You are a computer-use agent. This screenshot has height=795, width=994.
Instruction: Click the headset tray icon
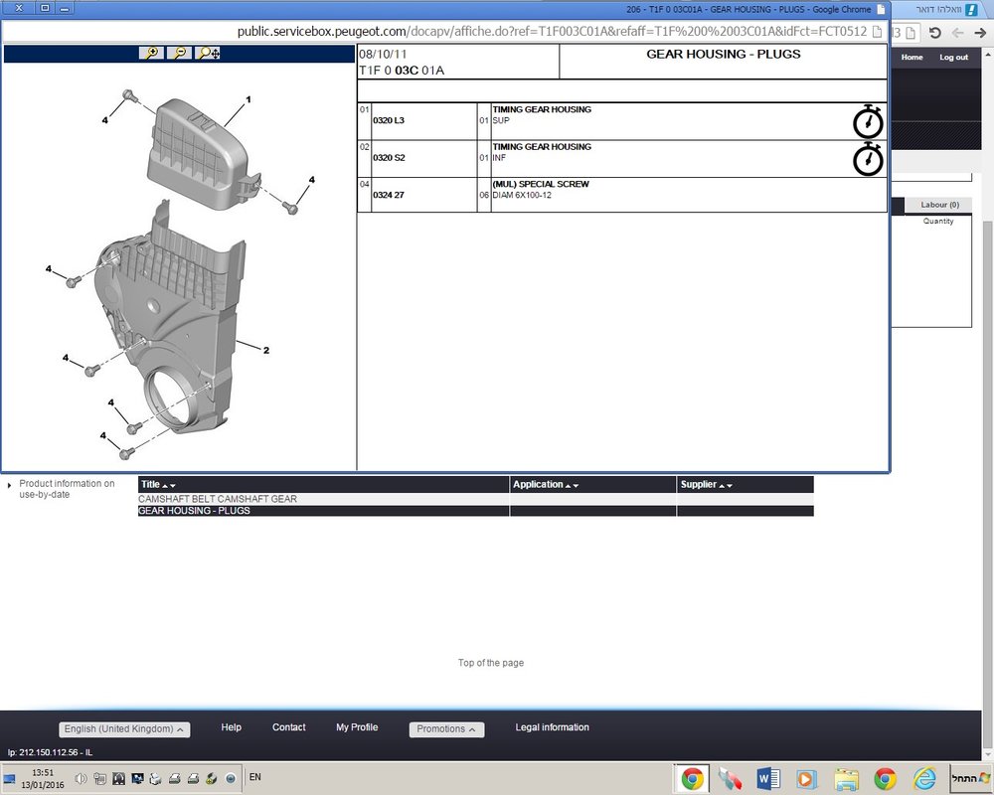(118, 778)
